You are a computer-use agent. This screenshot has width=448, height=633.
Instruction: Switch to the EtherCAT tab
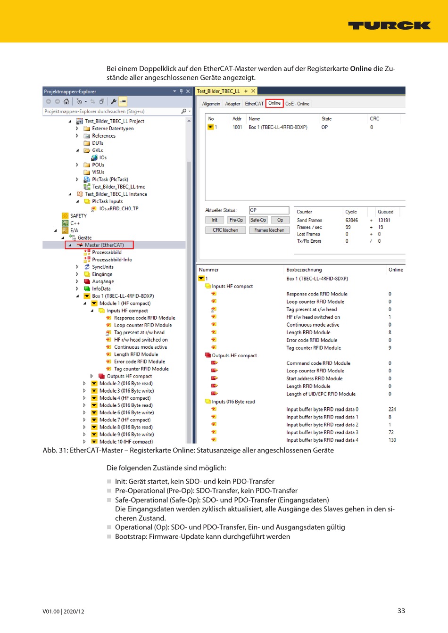[254, 104]
